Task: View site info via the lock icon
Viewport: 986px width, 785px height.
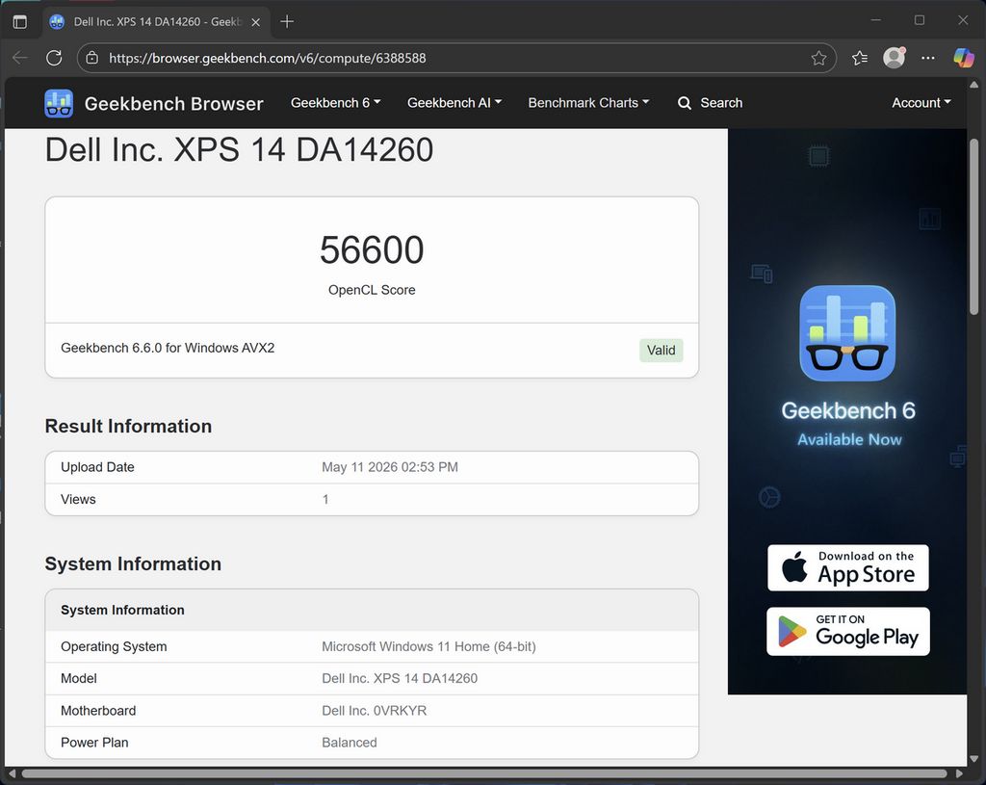Action: 91,58
